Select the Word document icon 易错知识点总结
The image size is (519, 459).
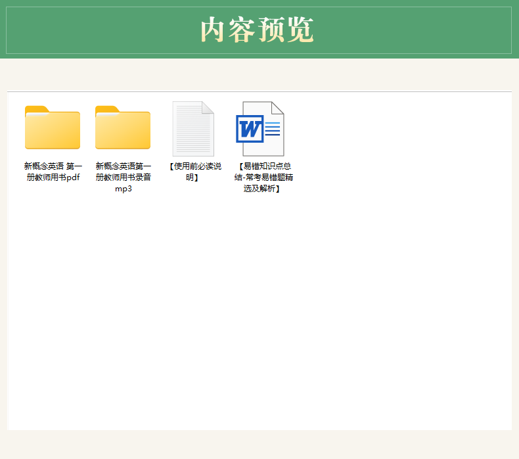click(x=260, y=129)
